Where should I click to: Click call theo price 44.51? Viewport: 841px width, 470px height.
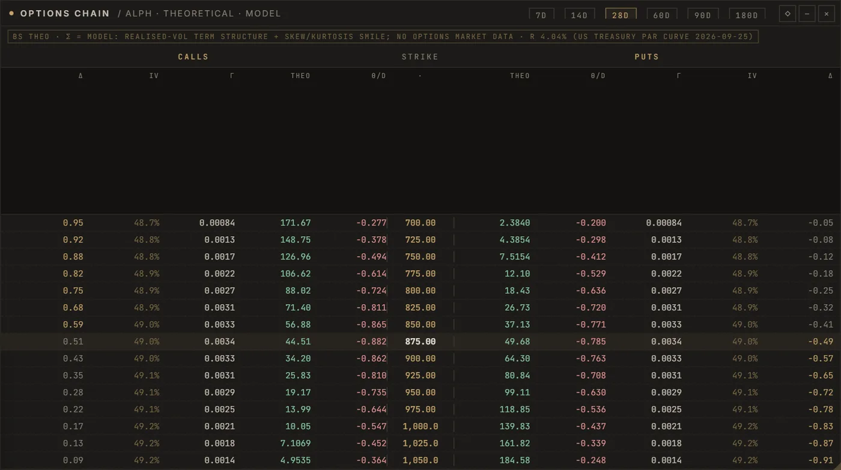[298, 341]
